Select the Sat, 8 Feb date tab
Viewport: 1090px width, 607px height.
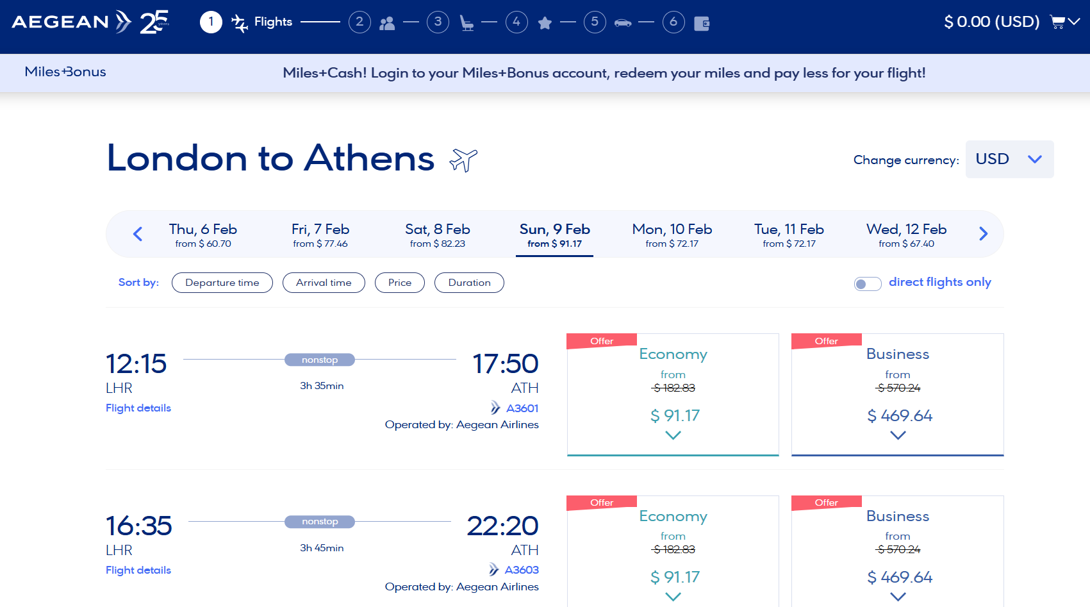click(438, 235)
